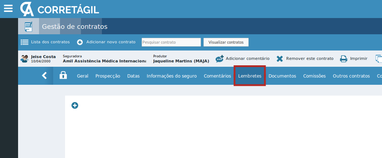Add a reminder with the plus circle icon
Viewport: 382px width, 158px height.
pos(75,105)
